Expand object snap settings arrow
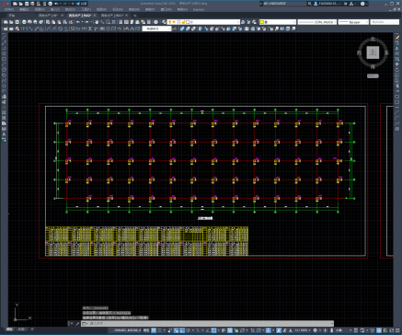 [x=219, y=330]
